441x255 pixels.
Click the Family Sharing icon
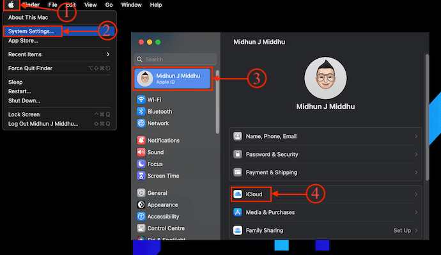[238, 230]
